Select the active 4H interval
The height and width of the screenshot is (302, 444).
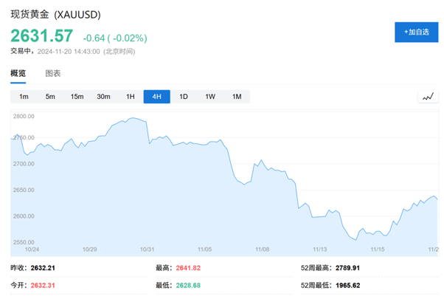[156, 97]
